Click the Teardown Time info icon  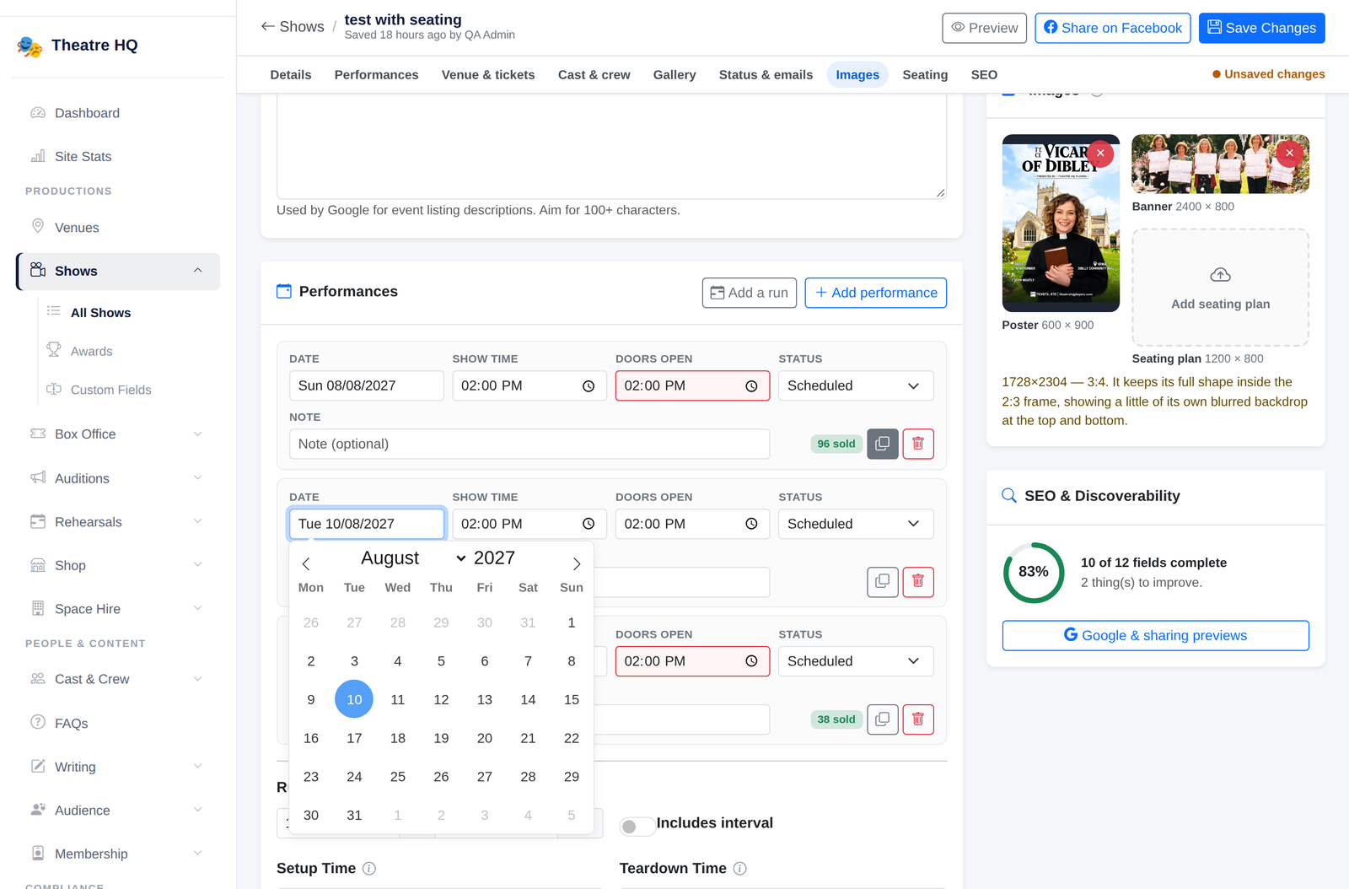[x=740, y=869]
